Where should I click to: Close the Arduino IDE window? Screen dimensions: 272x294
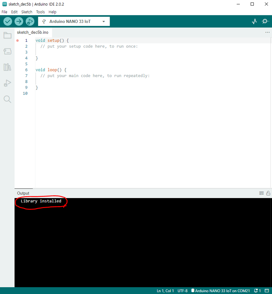266,4
